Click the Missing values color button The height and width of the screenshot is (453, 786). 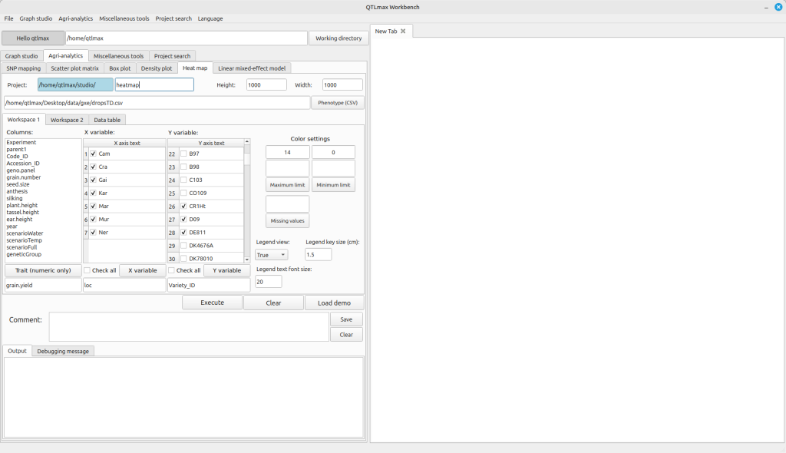pos(288,221)
